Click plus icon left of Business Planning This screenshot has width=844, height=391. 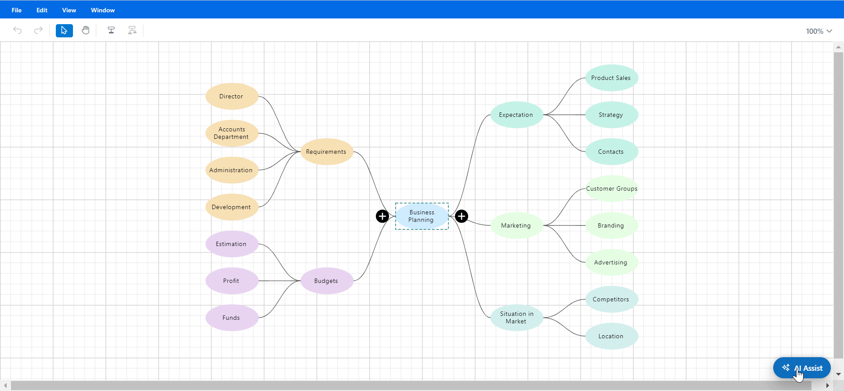[x=382, y=216]
